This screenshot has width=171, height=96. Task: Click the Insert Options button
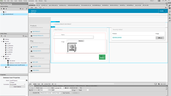[17, 87]
